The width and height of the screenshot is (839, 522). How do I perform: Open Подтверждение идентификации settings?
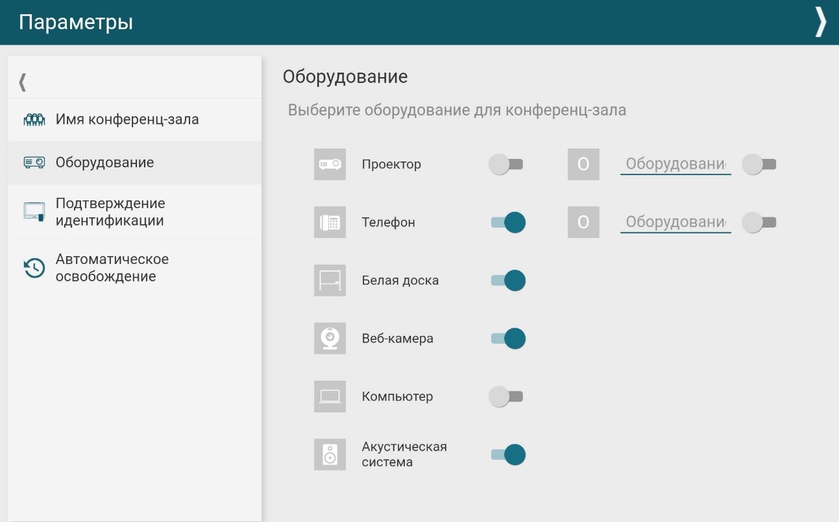(134, 212)
